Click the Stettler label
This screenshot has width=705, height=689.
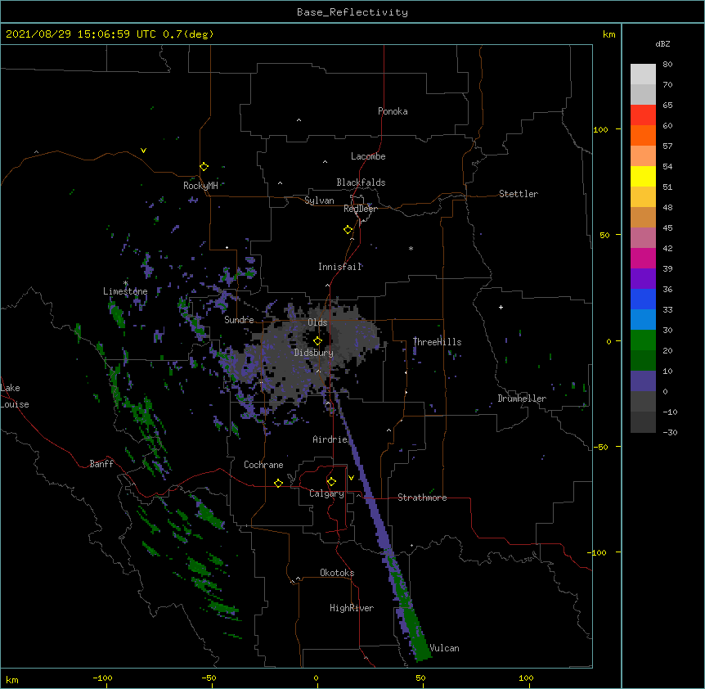pos(518,194)
